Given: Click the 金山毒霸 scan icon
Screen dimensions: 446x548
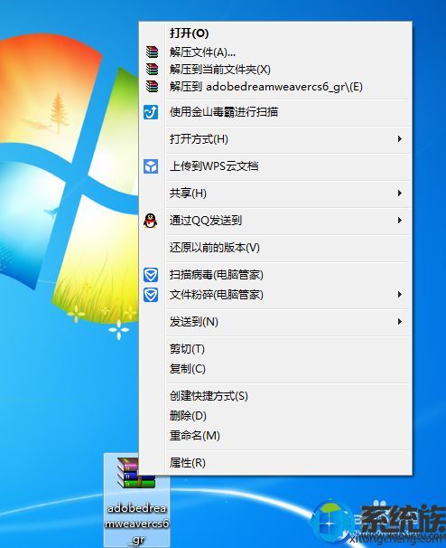Looking at the screenshot, I should point(151,112).
